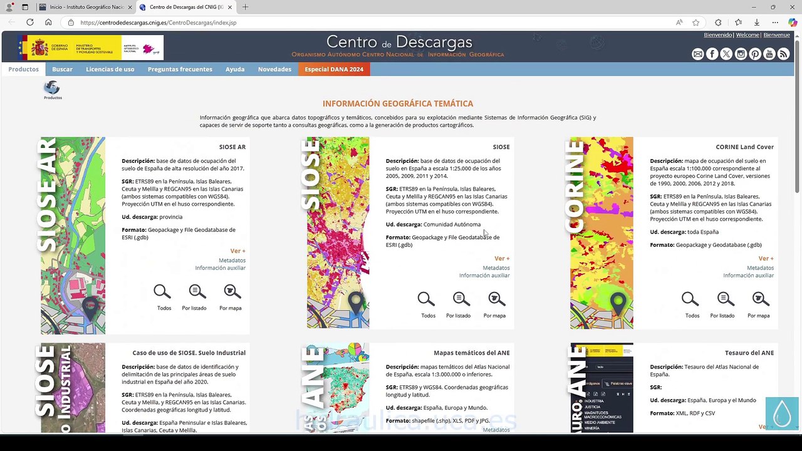Open the read aloud icon in address bar
This screenshot has height=451, width=802.
pyautogui.click(x=679, y=23)
